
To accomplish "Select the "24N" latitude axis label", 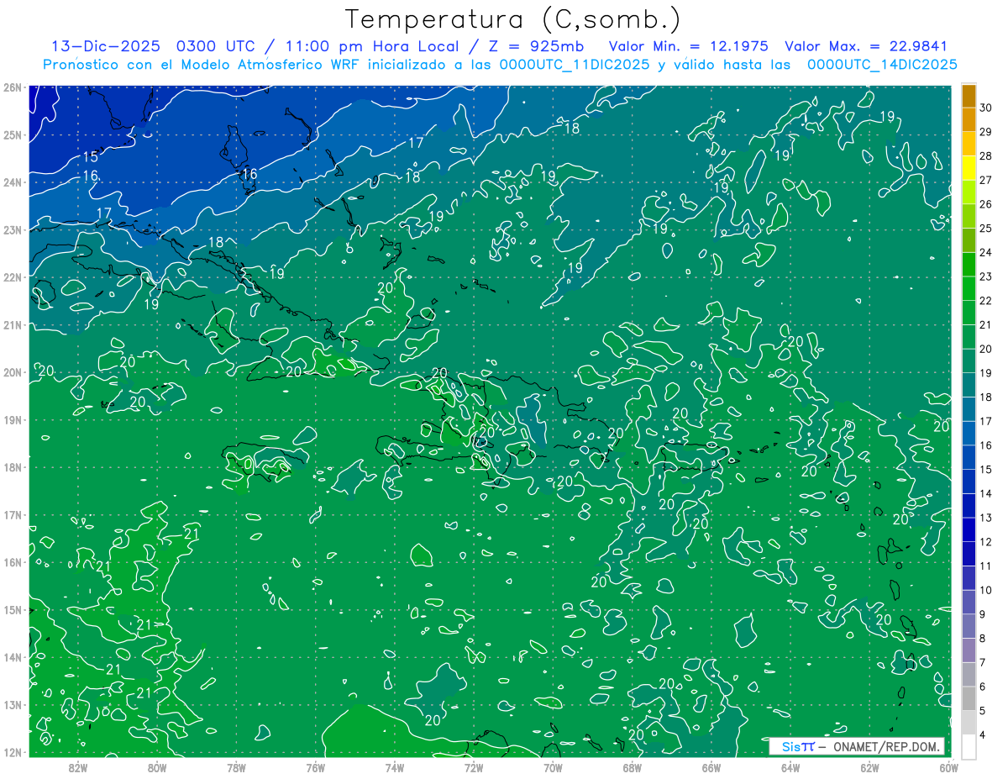I will pos(13,182).
